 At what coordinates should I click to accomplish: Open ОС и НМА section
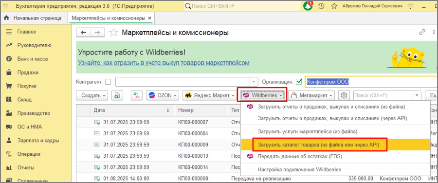[x=29, y=127]
